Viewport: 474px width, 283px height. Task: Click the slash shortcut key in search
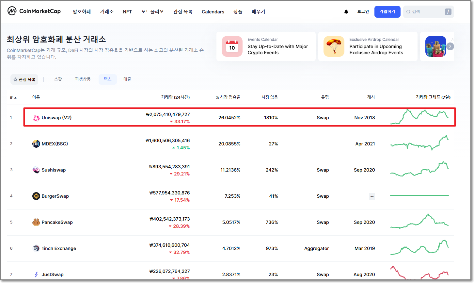point(448,12)
